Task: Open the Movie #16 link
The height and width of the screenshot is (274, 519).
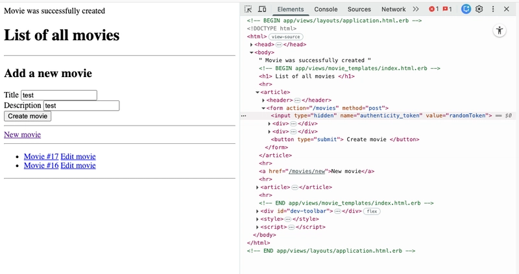Action: pyautogui.click(x=41, y=165)
